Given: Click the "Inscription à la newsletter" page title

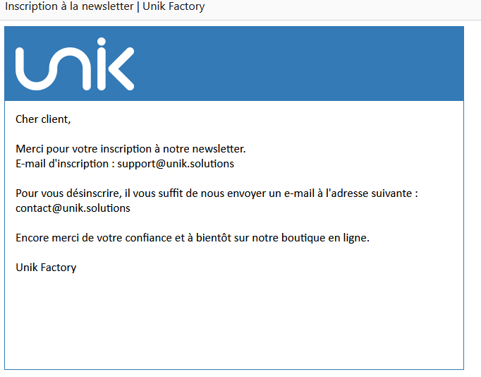Looking at the screenshot, I should tap(69, 7).
